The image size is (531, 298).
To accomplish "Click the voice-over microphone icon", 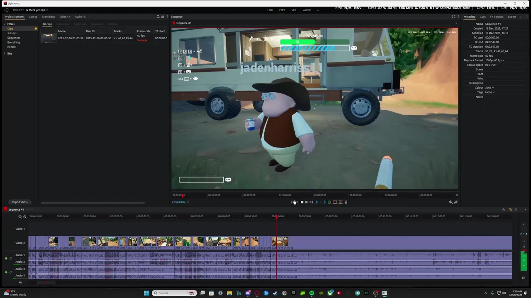I will [x=346, y=202].
